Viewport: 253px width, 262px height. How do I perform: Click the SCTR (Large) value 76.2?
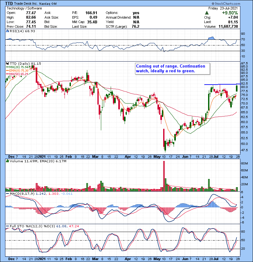point(135,27)
